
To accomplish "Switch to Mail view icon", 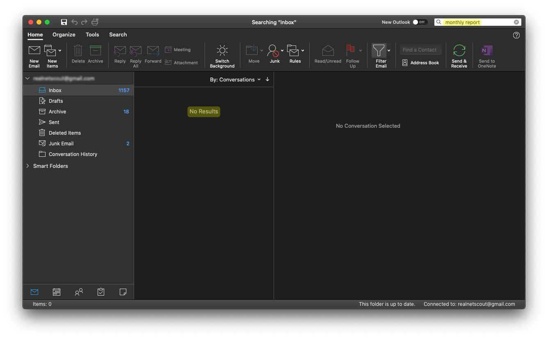I will pyautogui.click(x=34, y=292).
